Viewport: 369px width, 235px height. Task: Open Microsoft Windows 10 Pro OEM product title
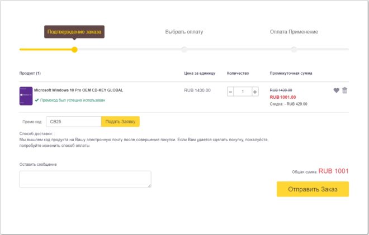pos(79,90)
